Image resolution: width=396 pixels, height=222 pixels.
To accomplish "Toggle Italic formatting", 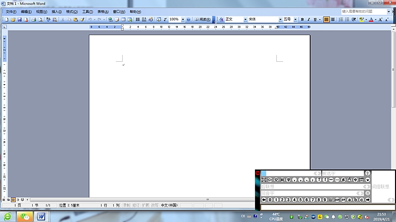I will click(308, 20).
